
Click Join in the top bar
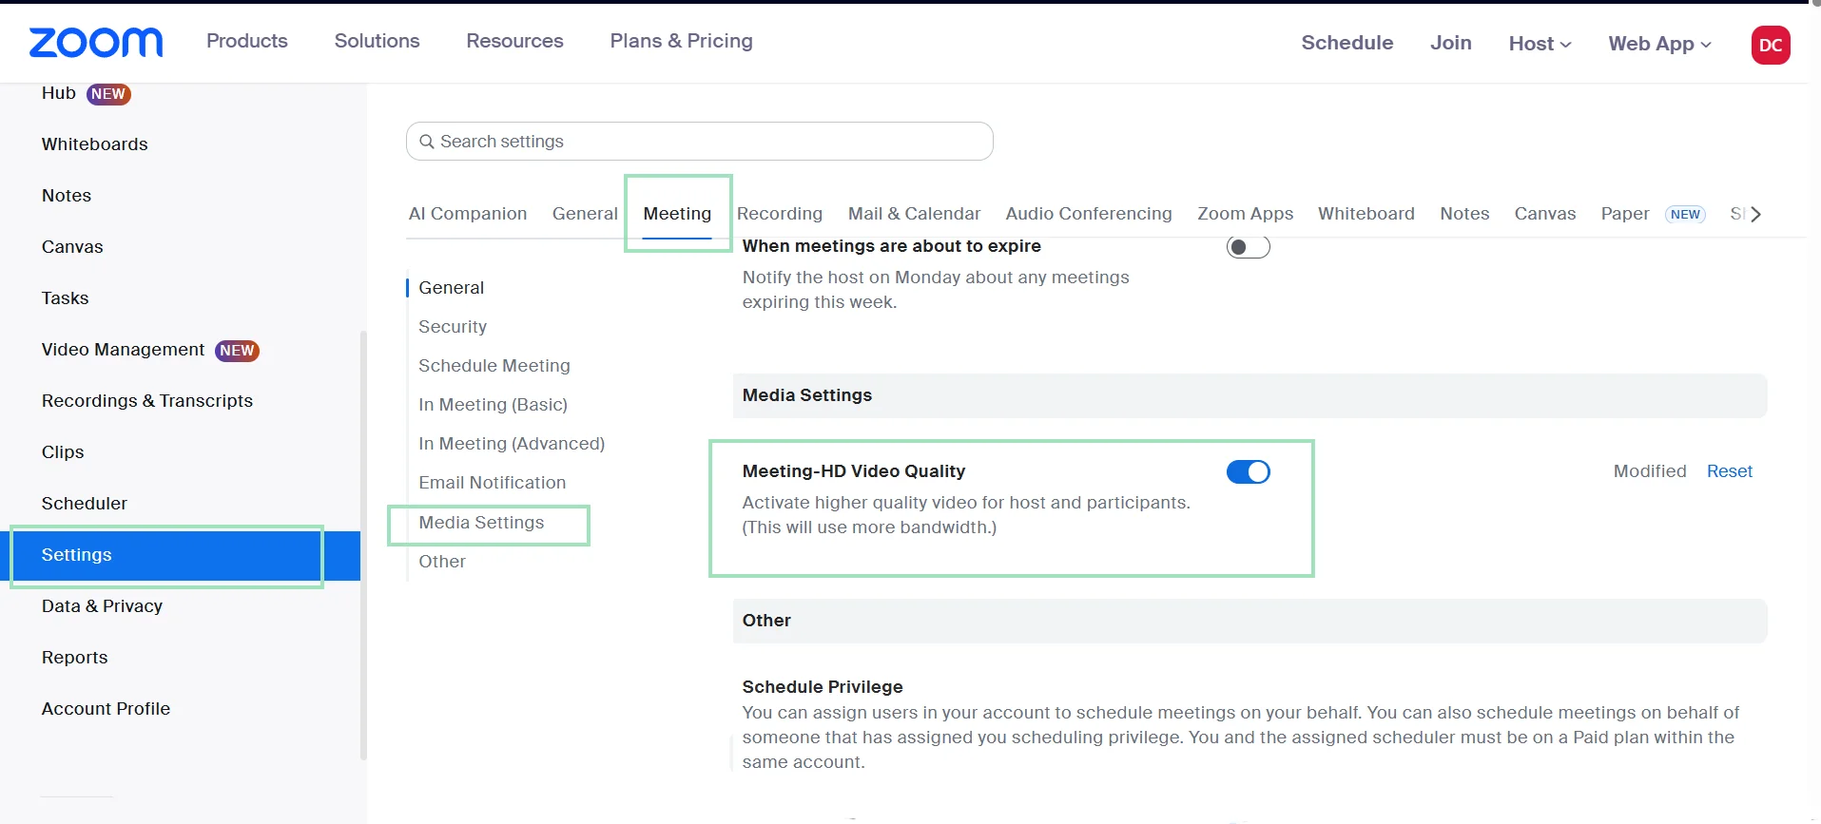(1451, 43)
